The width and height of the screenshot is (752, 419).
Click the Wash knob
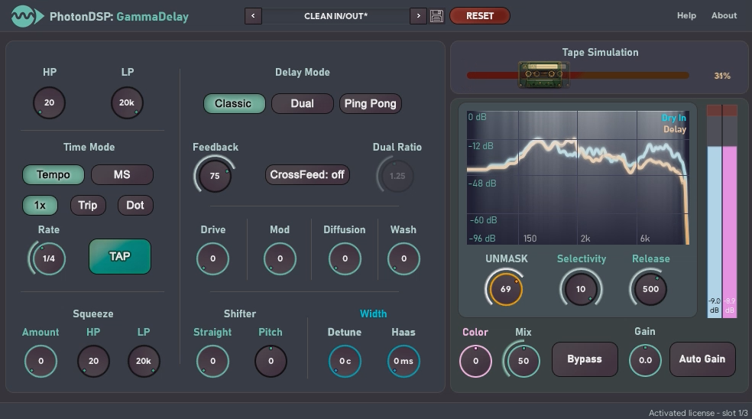[404, 258]
